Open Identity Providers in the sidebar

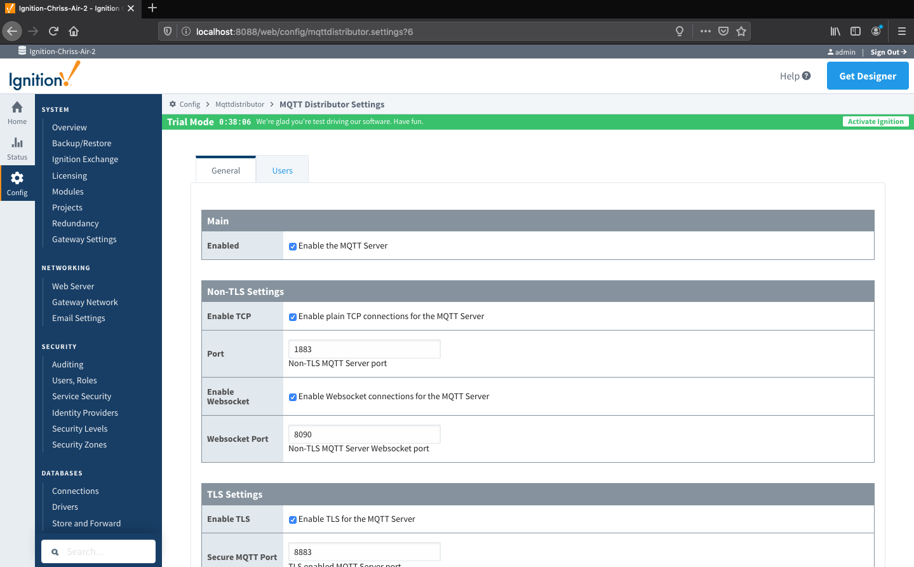(x=85, y=413)
